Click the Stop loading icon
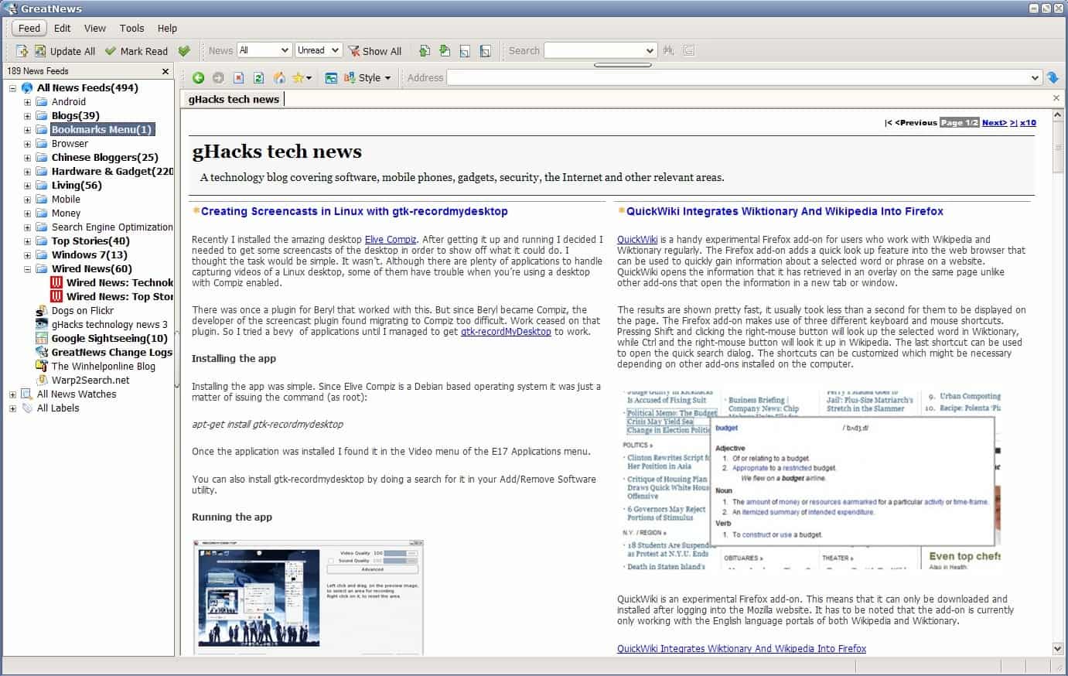This screenshot has height=676, width=1068. coord(239,77)
